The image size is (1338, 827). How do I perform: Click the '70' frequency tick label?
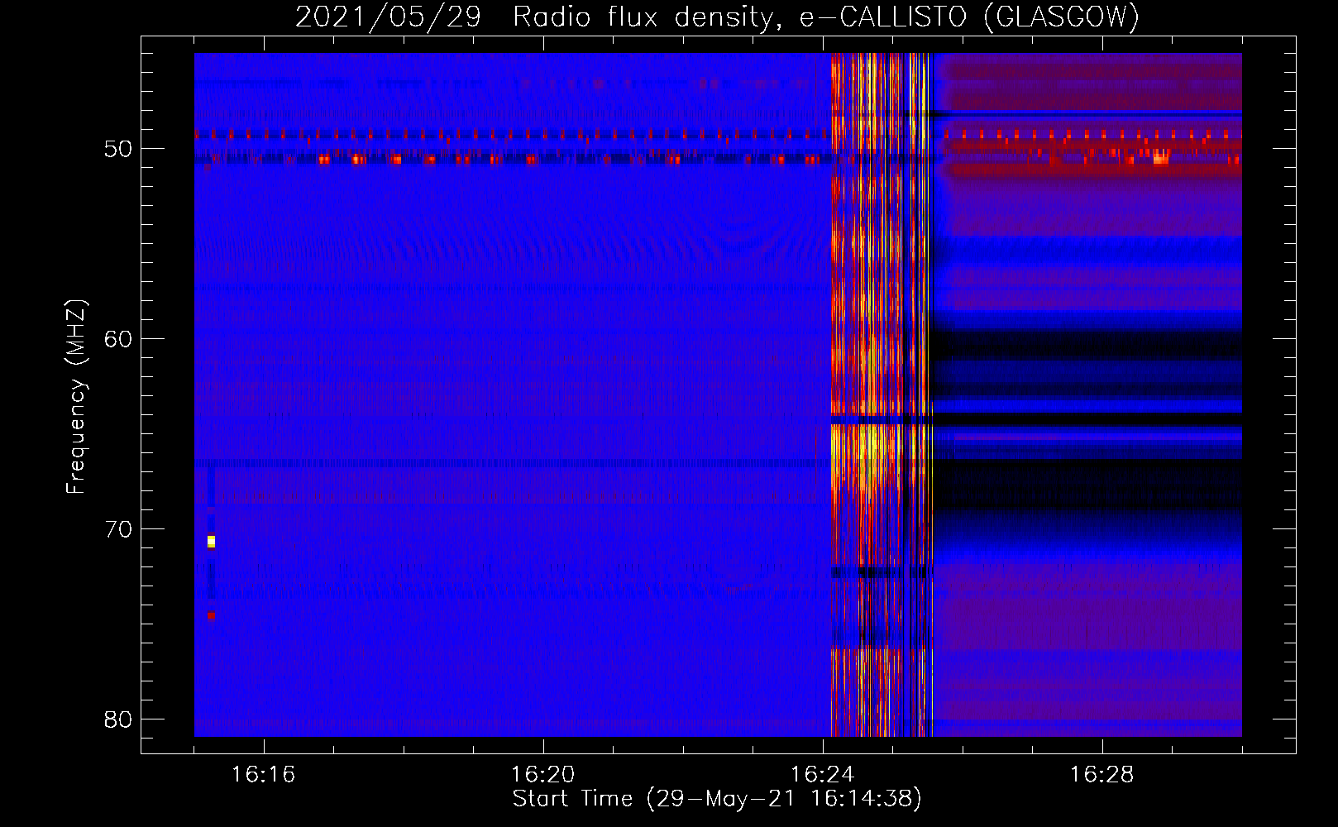point(118,529)
